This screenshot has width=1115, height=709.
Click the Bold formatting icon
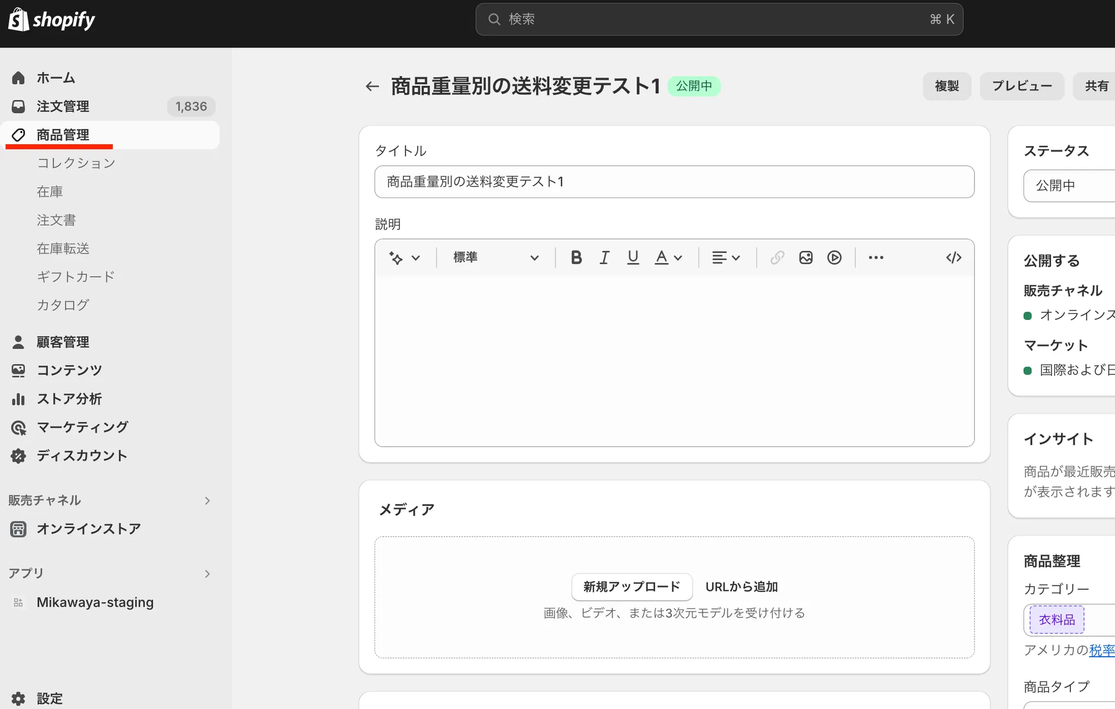click(576, 257)
